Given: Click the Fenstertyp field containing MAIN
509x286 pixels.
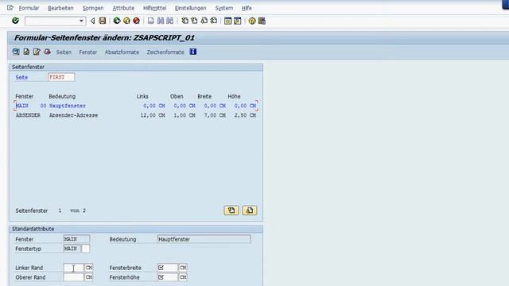Looking at the screenshot, I should coord(72,249).
